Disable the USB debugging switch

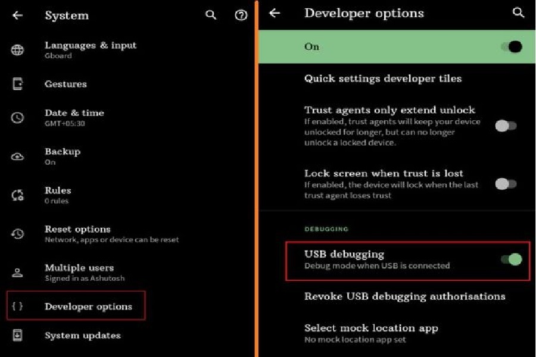click(512, 259)
